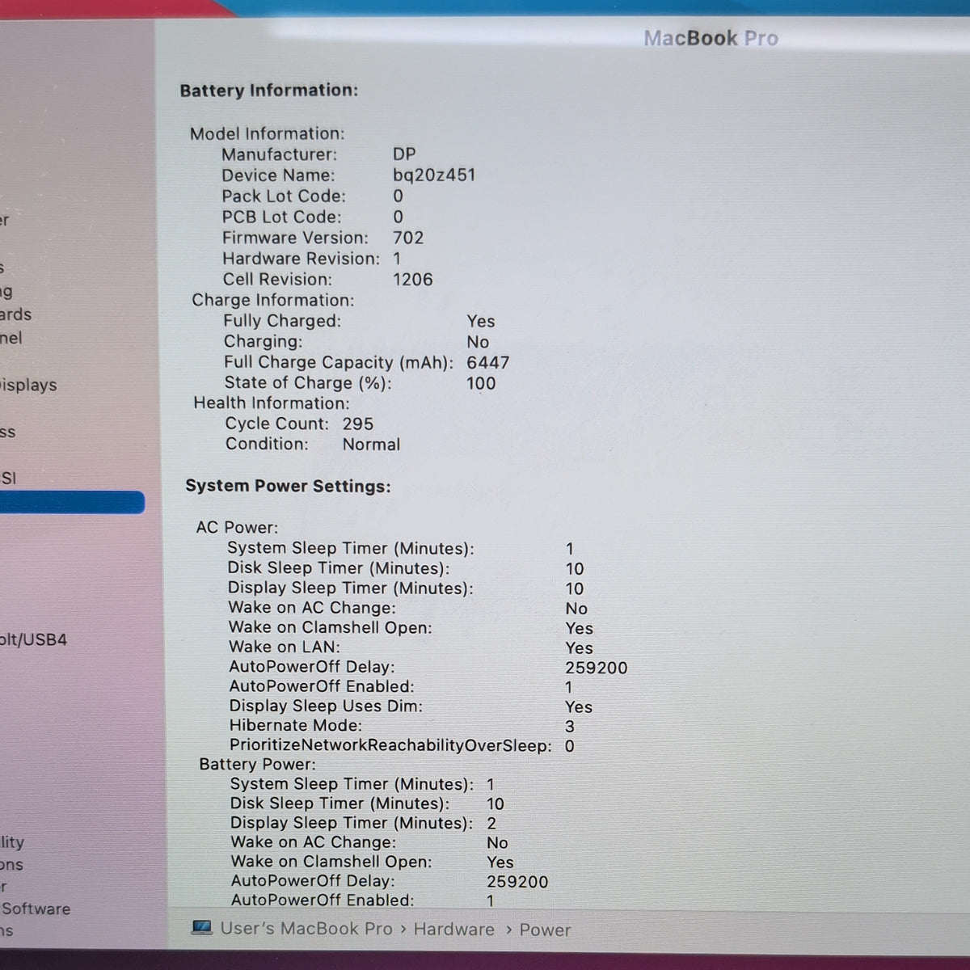Click the Battery Information heading

click(x=268, y=91)
